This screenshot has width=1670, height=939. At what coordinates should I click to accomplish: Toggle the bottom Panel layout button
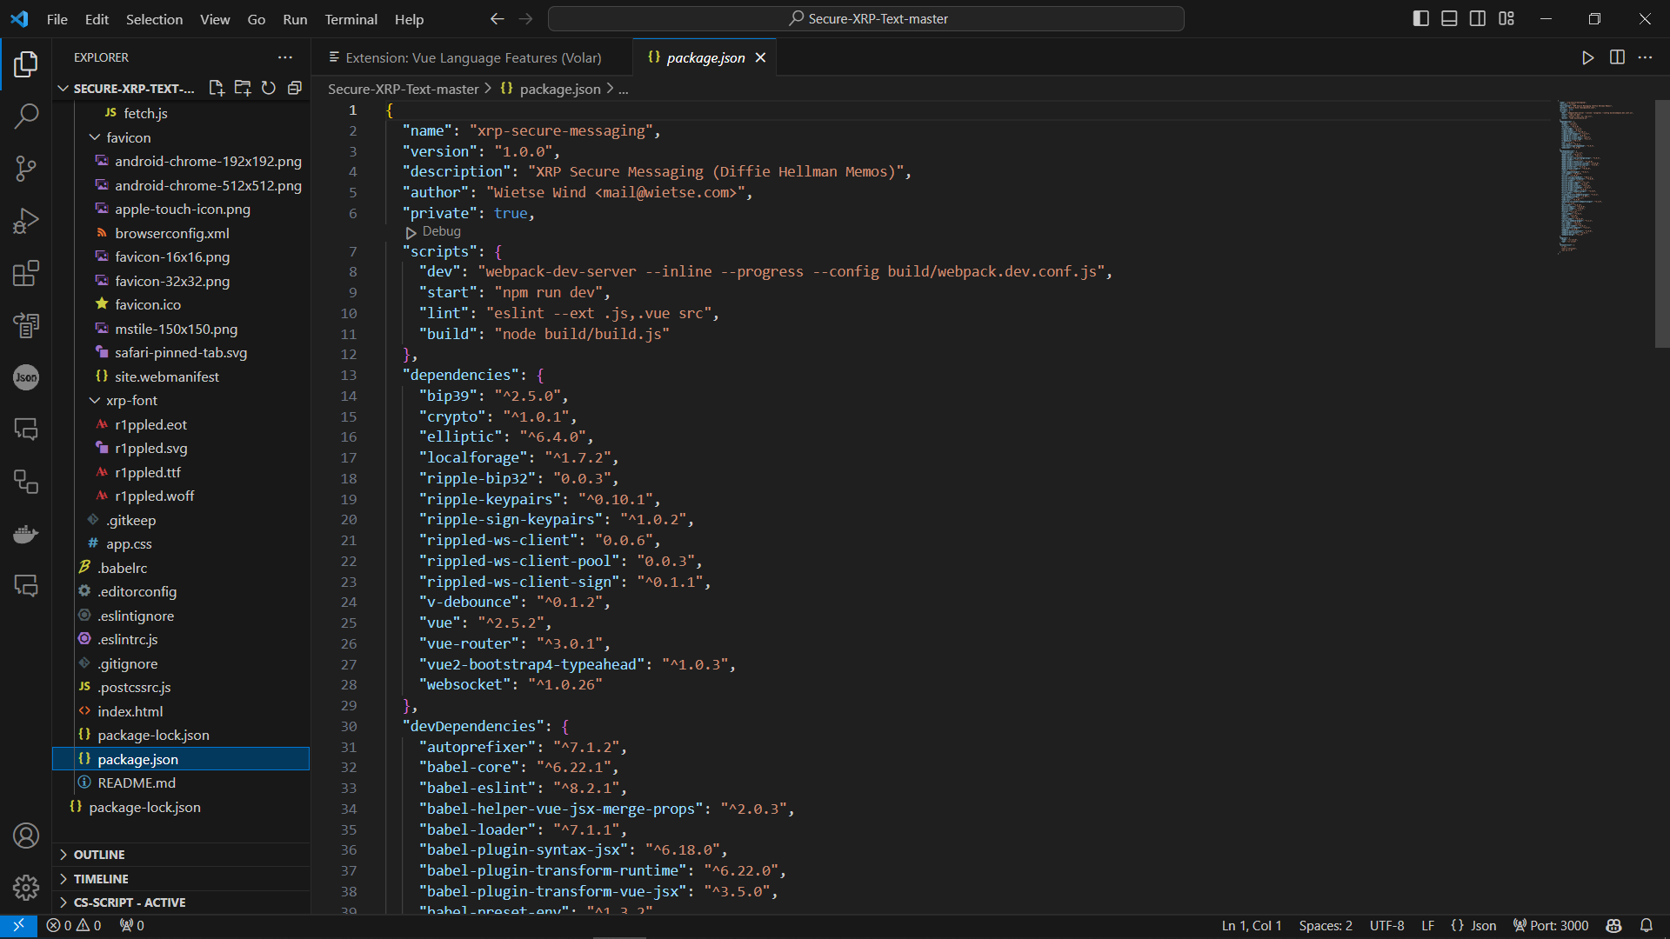(1449, 18)
